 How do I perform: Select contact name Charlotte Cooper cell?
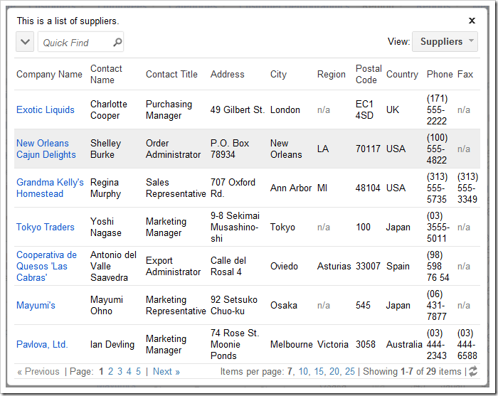click(x=109, y=109)
